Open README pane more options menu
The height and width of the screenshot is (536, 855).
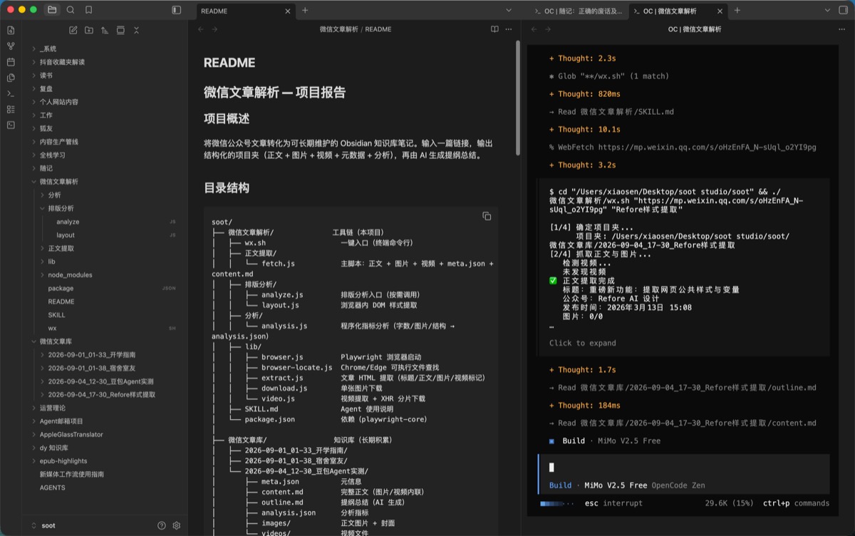click(508, 29)
